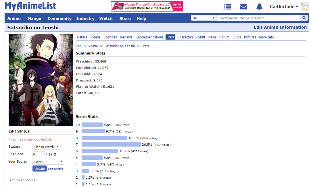Click the plus icon to increment episodes seen
Image resolution: width=311 pixels, height=187 pixels.
[x=55, y=154]
